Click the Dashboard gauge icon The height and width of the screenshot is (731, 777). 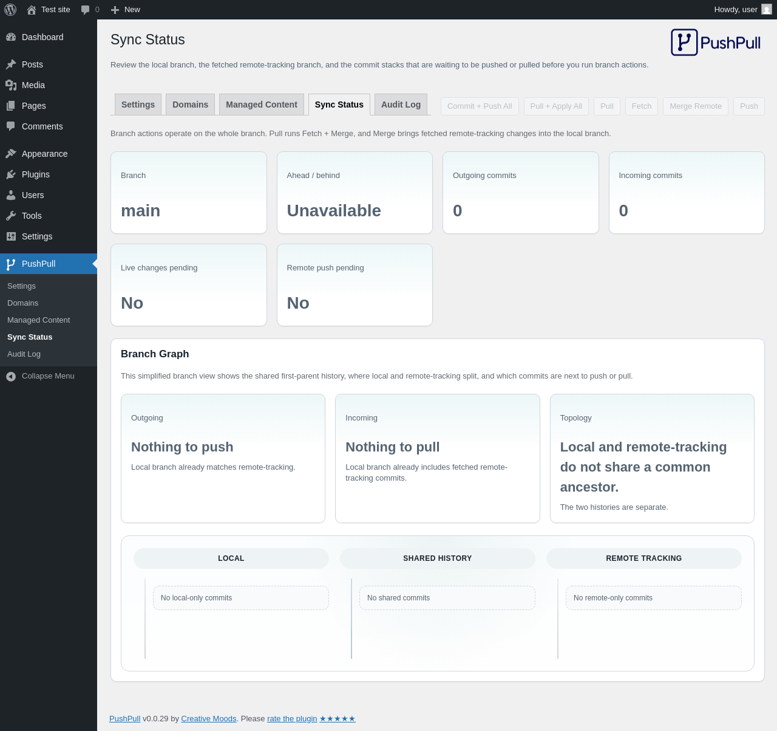point(11,37)
